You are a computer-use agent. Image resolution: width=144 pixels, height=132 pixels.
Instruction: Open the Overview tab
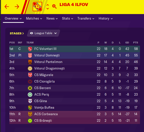click(13, 19)
